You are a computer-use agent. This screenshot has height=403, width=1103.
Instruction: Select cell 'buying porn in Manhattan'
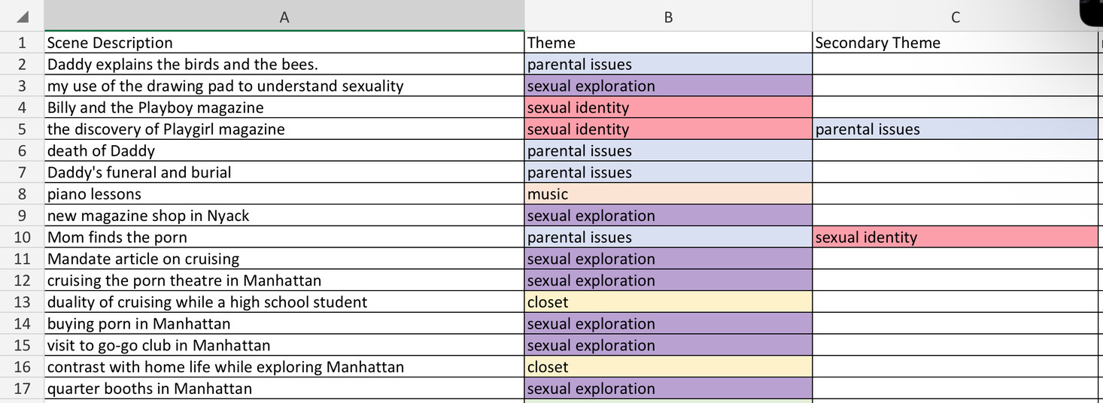[x=284, y=324]
